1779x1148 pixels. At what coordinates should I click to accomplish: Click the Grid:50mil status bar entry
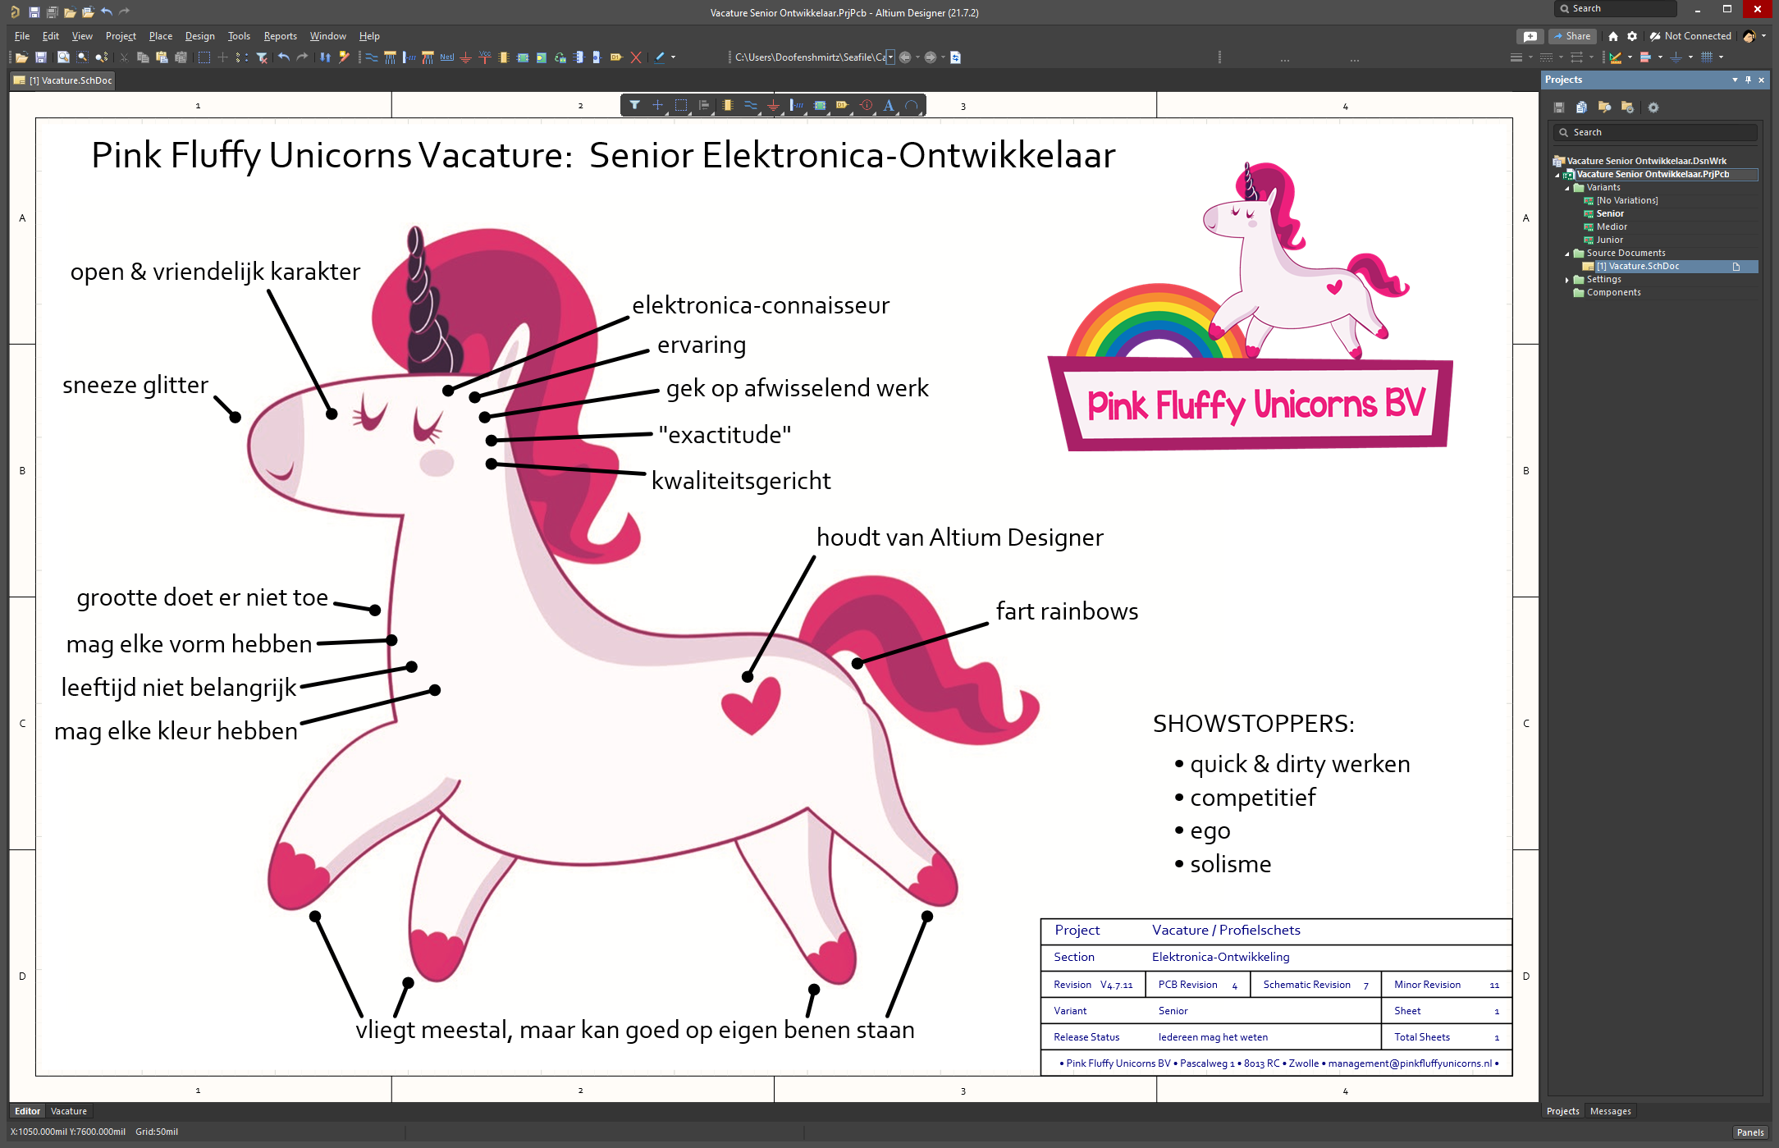157,1132
